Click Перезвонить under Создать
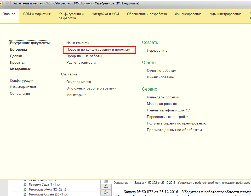 pos(157,51)
